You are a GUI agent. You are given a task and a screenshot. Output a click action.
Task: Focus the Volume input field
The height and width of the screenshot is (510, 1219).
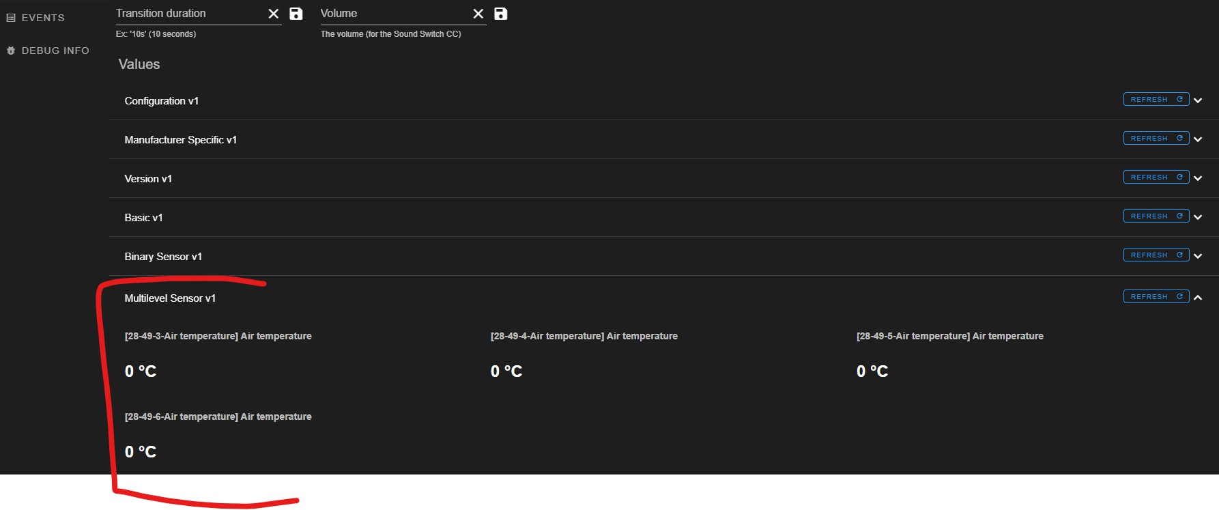(x=395, y=14)
